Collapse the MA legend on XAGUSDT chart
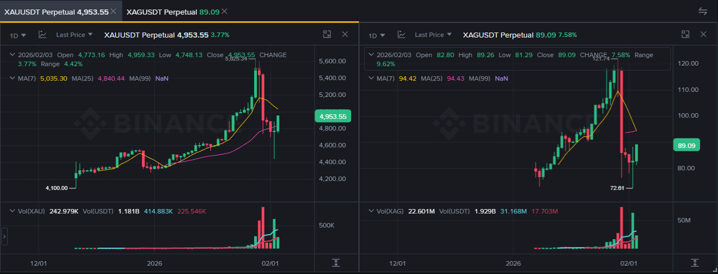This screenshot has height=274, width=718. tap(371, 78)
